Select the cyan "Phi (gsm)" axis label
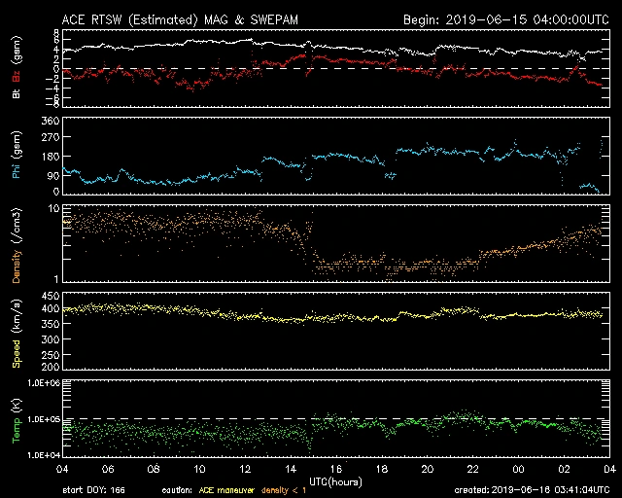622x498 pixels. 17,155
